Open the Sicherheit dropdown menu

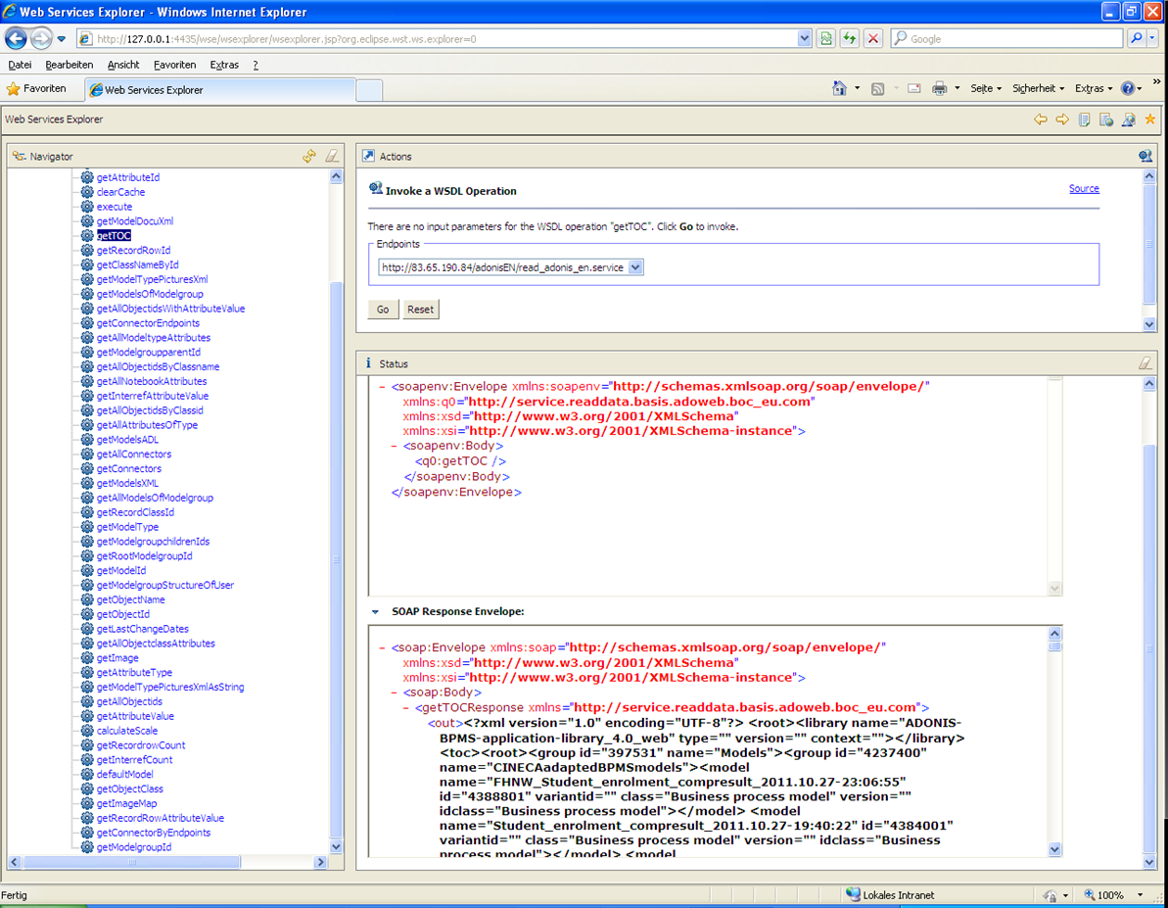[x=1038, y=89]
